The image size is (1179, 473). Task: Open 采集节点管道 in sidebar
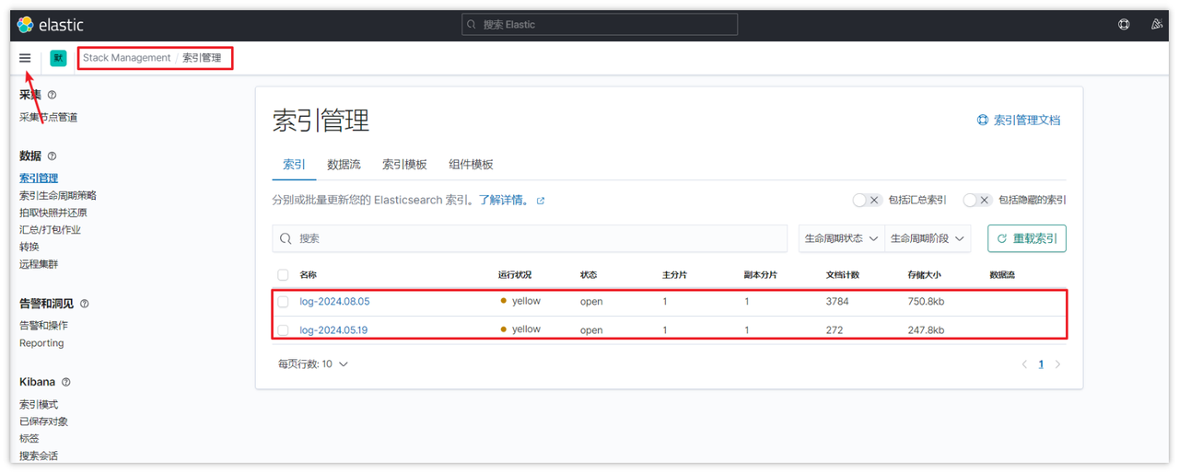(48, 118)
